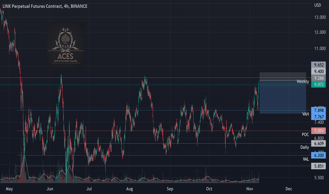Viewport: 329px width, 194px height.
Task: Click the Aug label on time axis
Action: [x=130, y=189]
